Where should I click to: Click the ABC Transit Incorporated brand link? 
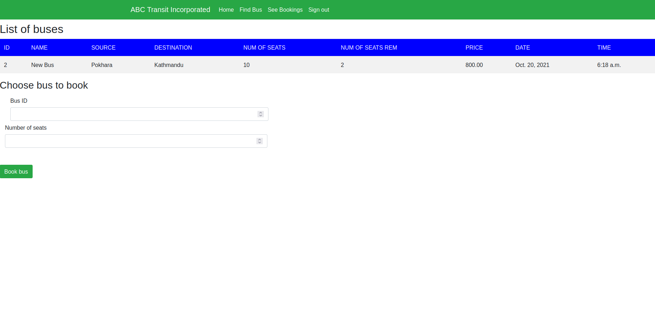170,10
